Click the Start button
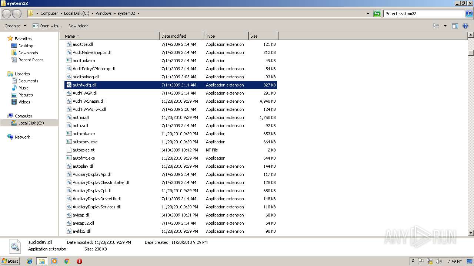This screenshot has height=266, width=474. pyautogui.click(x=10, y=261)
